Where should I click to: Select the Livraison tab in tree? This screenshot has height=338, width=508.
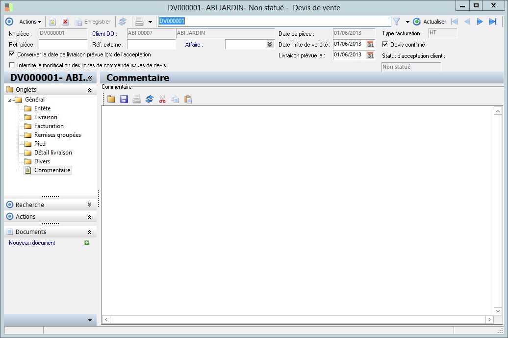point(46,117)
